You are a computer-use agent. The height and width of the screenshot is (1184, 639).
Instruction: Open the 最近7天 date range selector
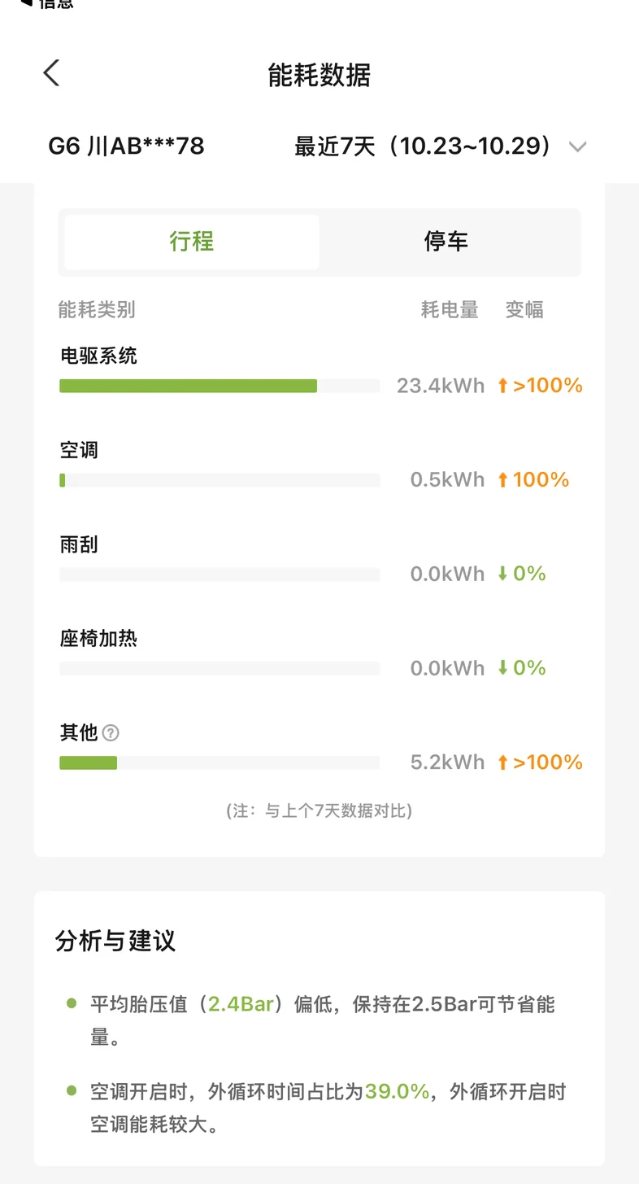point(423,146)
